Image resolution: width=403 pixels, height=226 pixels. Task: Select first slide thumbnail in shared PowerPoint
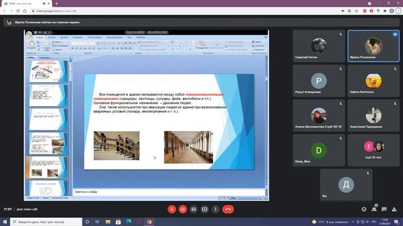48,71
